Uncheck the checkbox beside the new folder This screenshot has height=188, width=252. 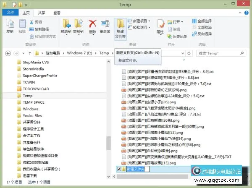tap(119, 169)
